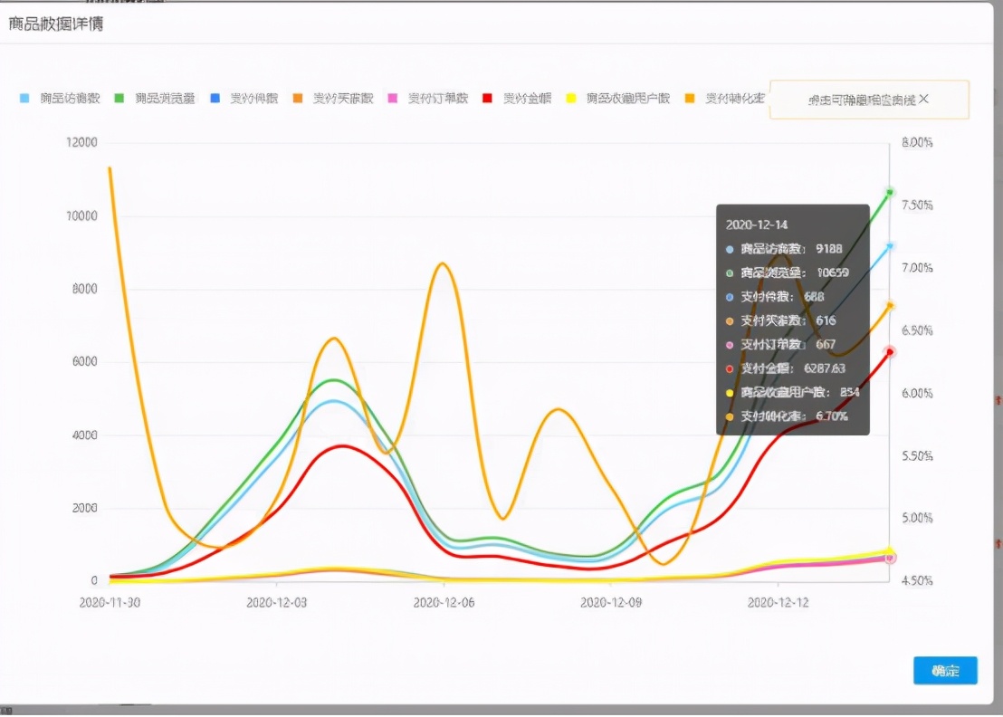Click tooltip row 商品浏览量 10659
This screenshot has width=1003, height=717.
[x=788, y=272]
